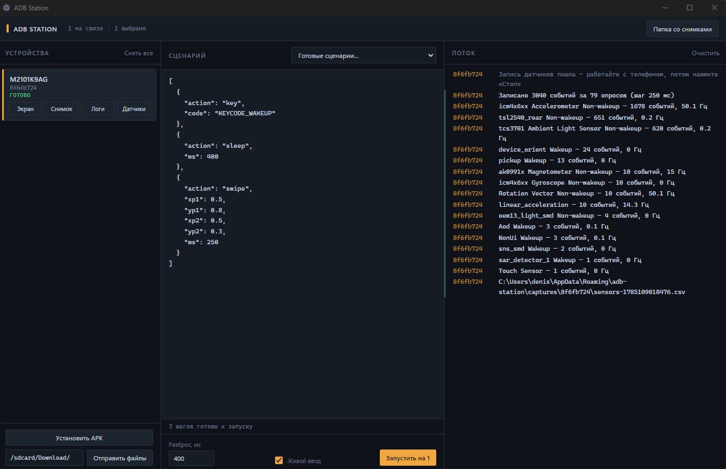Click the "ms": 250 line
The image size is (726, 469).
[x=201, y=242]
